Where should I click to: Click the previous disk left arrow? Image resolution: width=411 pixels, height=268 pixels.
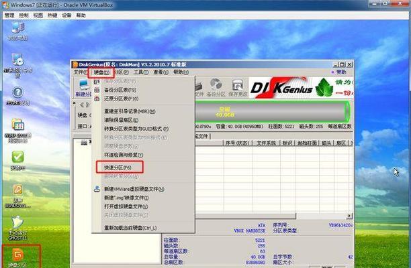[81, 105]
